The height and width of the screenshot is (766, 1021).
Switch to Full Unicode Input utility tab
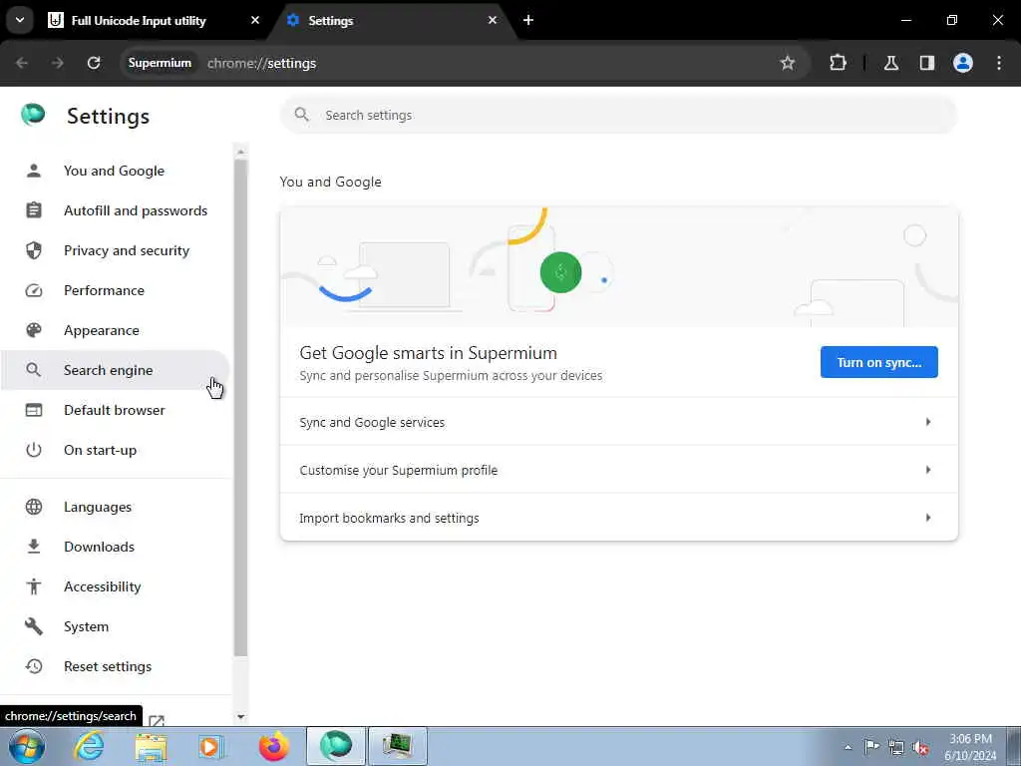click(155, 20)
